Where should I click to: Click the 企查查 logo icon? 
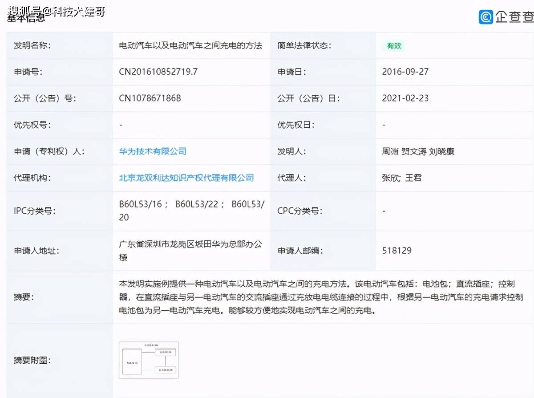pos(485,16)
